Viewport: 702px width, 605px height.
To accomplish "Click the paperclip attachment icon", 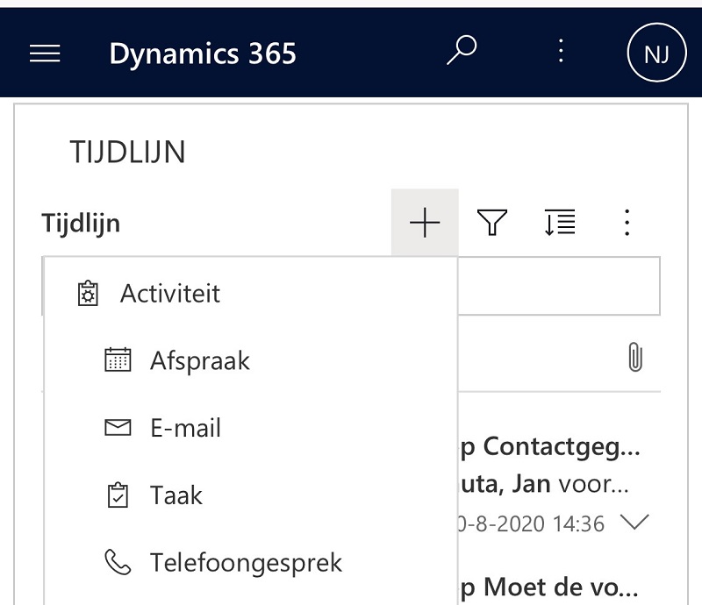I will click(635, 357).
